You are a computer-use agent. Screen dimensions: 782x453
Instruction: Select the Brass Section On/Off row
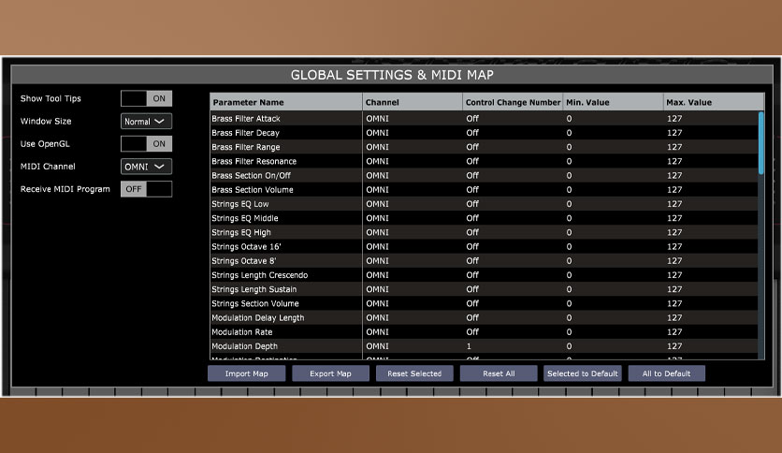[x=484, y=176]
